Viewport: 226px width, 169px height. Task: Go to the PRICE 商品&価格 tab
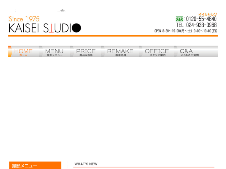[86, 51]
